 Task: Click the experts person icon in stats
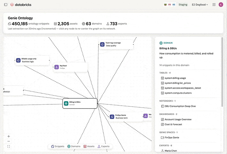[108, 24]
